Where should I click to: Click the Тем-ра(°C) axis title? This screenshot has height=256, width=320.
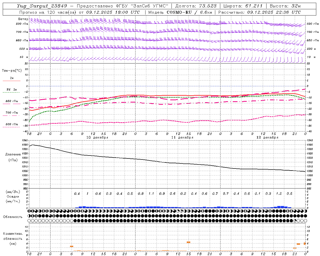[12, 71]
